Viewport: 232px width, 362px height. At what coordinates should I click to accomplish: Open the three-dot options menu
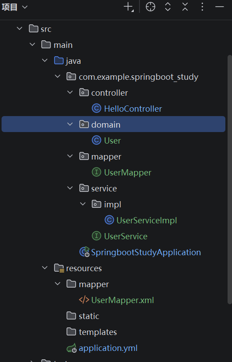pyautogui.click(x=202, y=7)
